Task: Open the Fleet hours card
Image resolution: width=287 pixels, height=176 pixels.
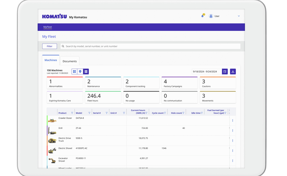Action: coord(103,97)
